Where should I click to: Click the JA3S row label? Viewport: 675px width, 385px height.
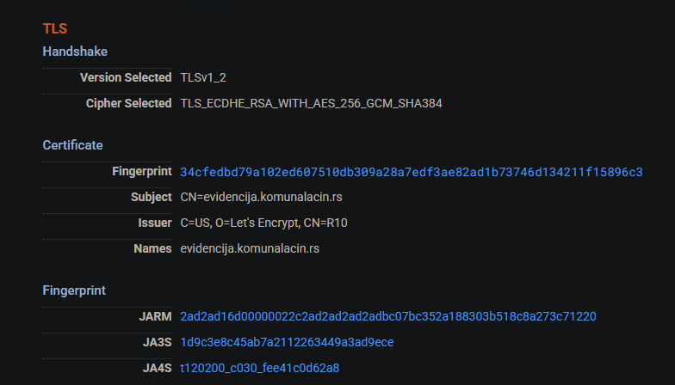click(157, 342)
